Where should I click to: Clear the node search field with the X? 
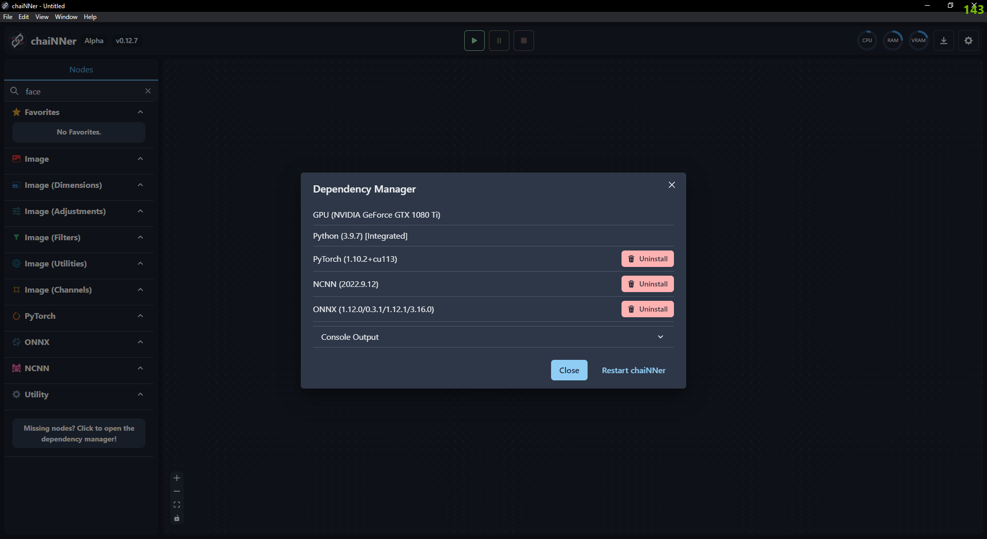148,91
